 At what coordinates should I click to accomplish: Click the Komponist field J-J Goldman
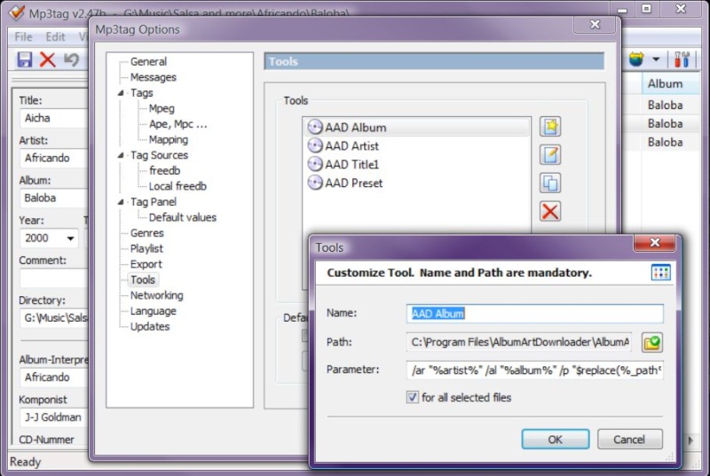click(54, 417)
